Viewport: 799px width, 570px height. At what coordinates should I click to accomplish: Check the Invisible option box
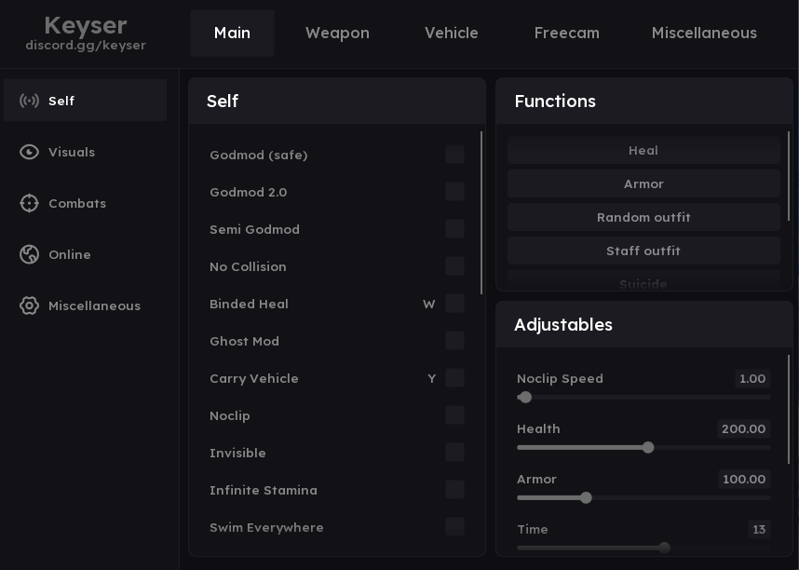pos(454,453)
